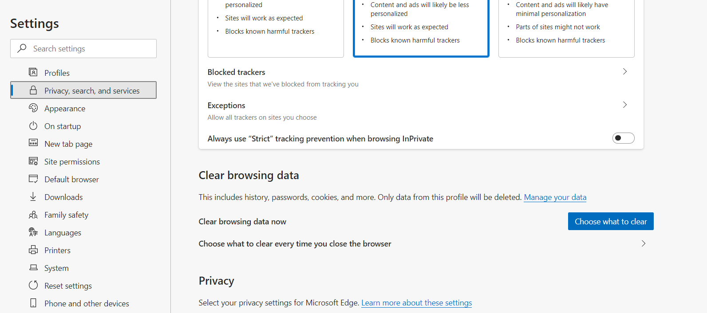Click the Profiles icon in sidebar
707x313 pixels.
(33, 72)
